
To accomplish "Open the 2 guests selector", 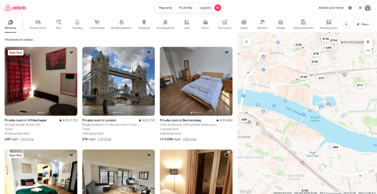I will tap(205, 8).
